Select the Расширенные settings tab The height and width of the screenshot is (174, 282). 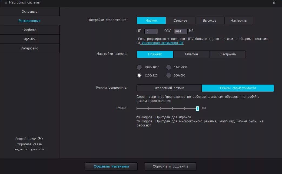click(29, 21)
